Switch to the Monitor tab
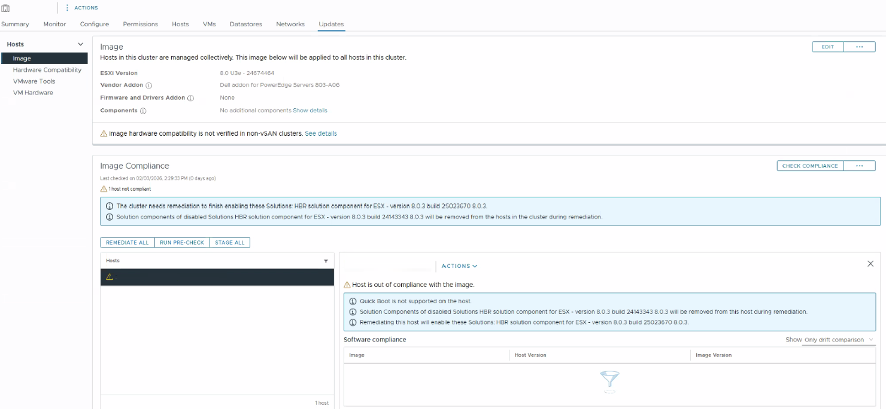This screenshot has height=409, width=886. coord(54,24)
